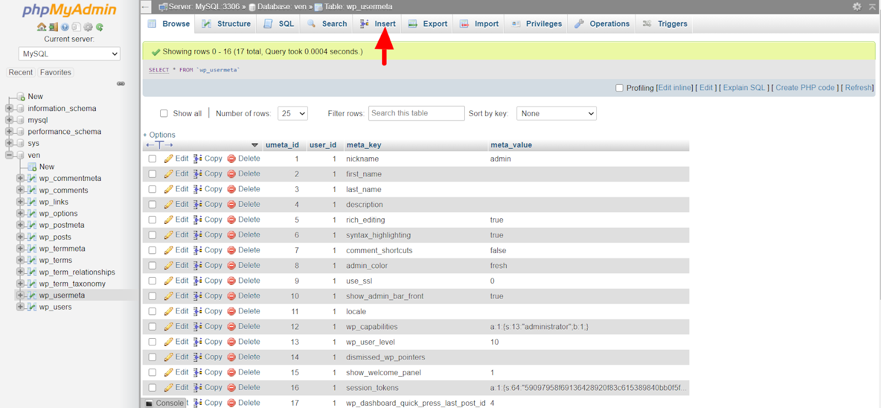
Task: Open the Structure tab
Action: tap(226, 24)
